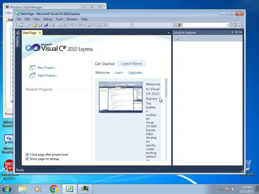This screenshot has width=259, height=194.
Task: Close the Start Page tab with its X
Action: [40, 33]
